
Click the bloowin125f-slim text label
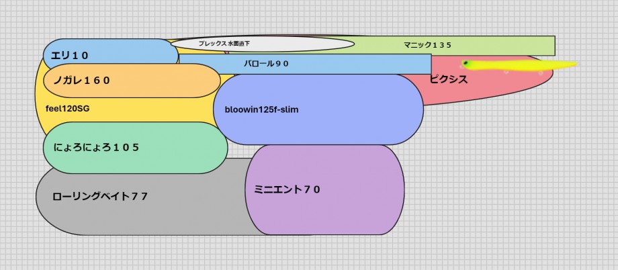pos(262,110)
